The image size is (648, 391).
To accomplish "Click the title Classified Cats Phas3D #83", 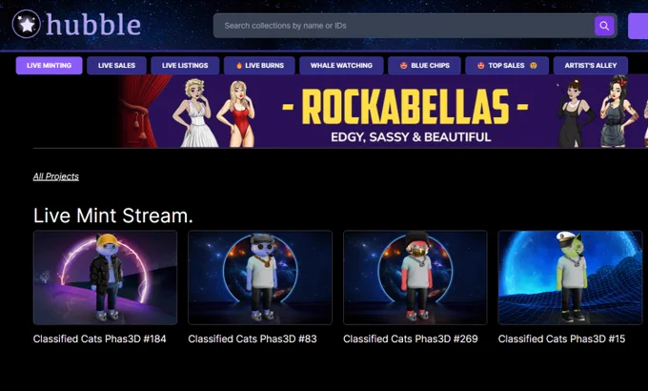I will [253, 339].
